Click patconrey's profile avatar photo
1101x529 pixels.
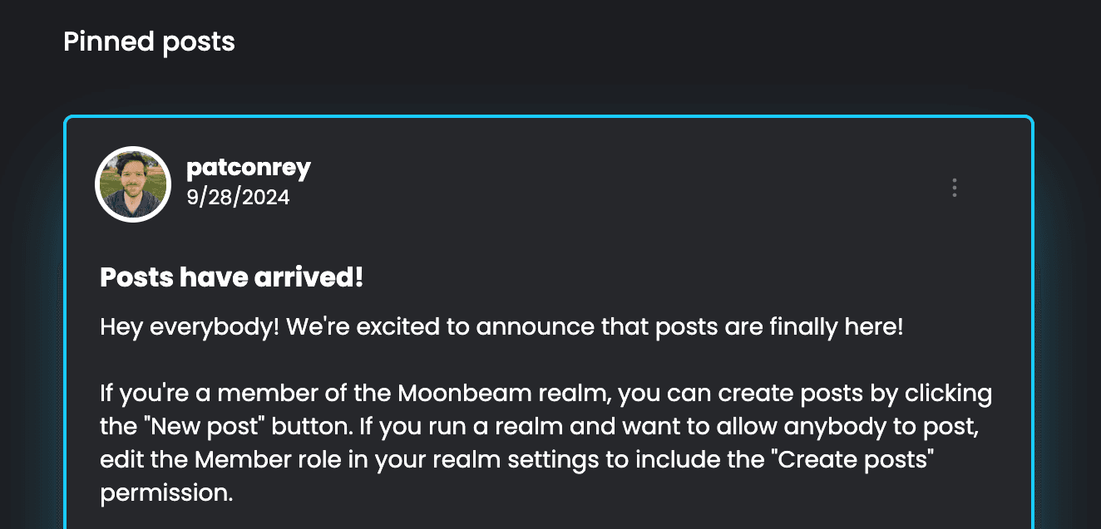coord(133,184)
